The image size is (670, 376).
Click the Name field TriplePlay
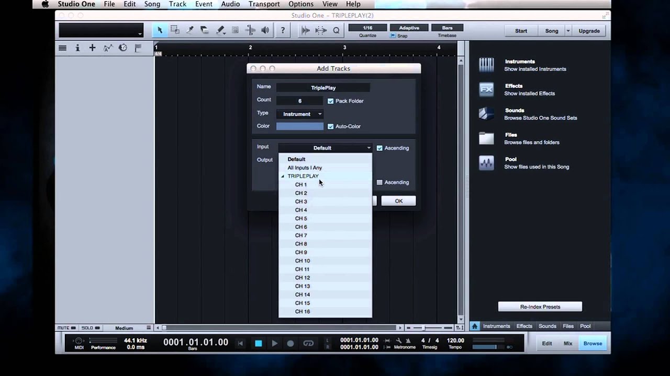pos(323,88)
